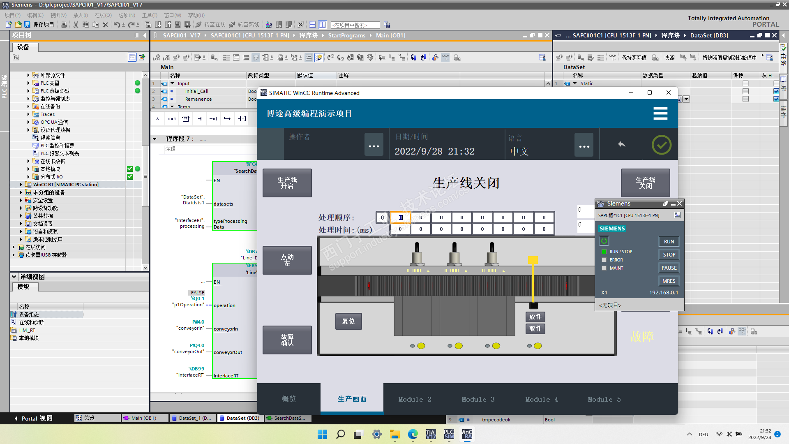Expand the WinCC RT station node

pos(21,185)
